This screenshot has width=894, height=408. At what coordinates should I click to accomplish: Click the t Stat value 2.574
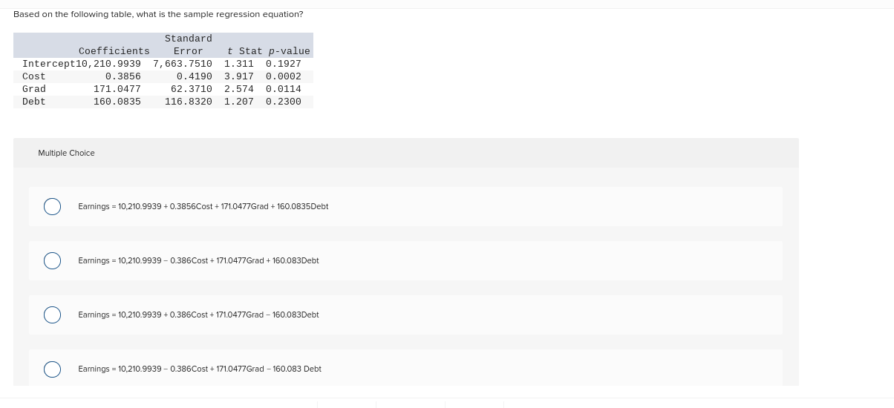pyautogui.click(x=239, y=89)
